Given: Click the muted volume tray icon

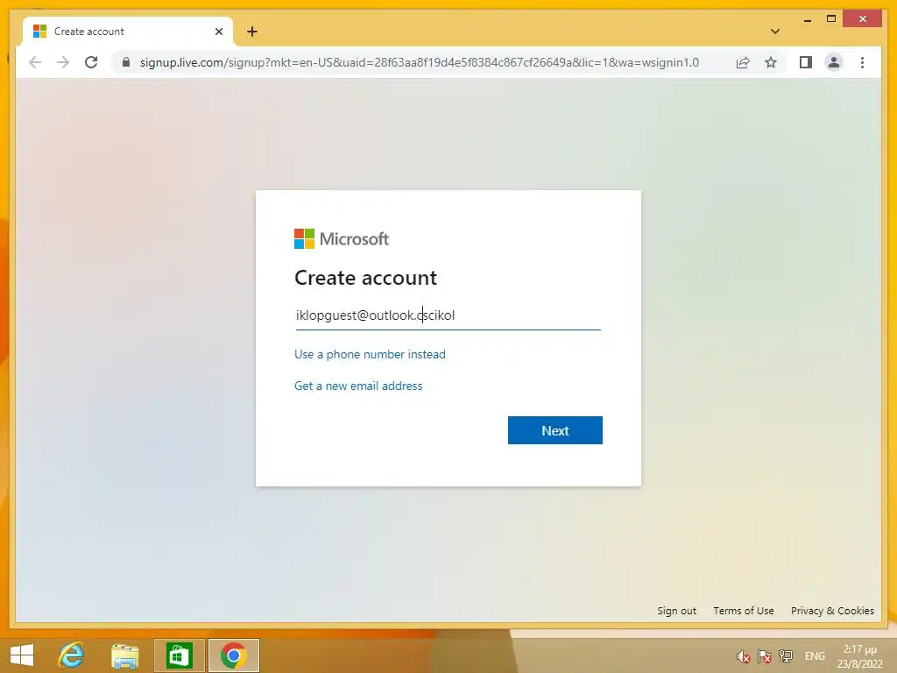Looking at the screenshot, I should [743, 656].
